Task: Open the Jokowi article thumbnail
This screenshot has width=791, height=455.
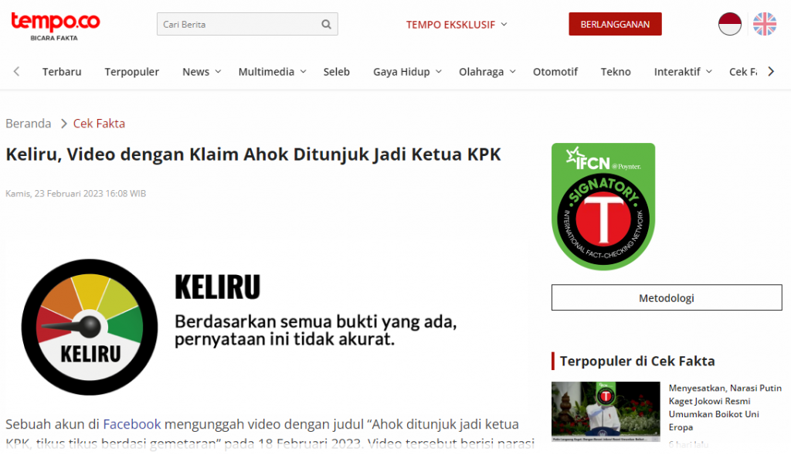Action: 606,412
